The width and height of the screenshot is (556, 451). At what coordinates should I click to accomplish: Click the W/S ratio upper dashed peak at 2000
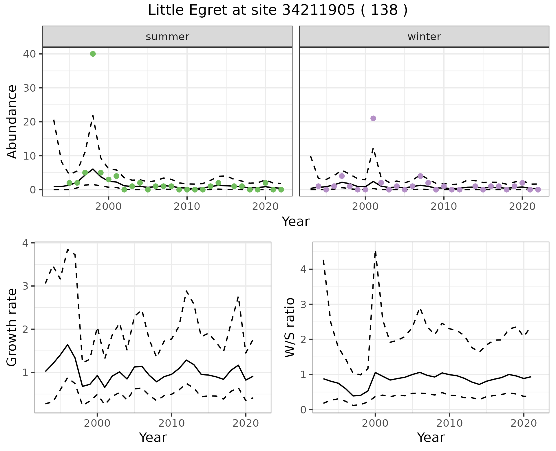(375, 252)
